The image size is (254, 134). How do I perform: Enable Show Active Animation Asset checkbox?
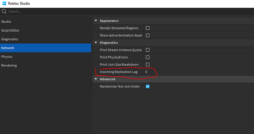[x=148, y=35]
